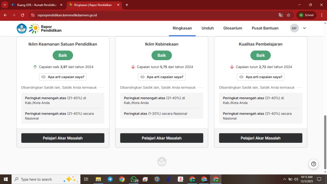Click Pelajari Akar Masalah for Iklim Kebinekaan

point(162,138)
